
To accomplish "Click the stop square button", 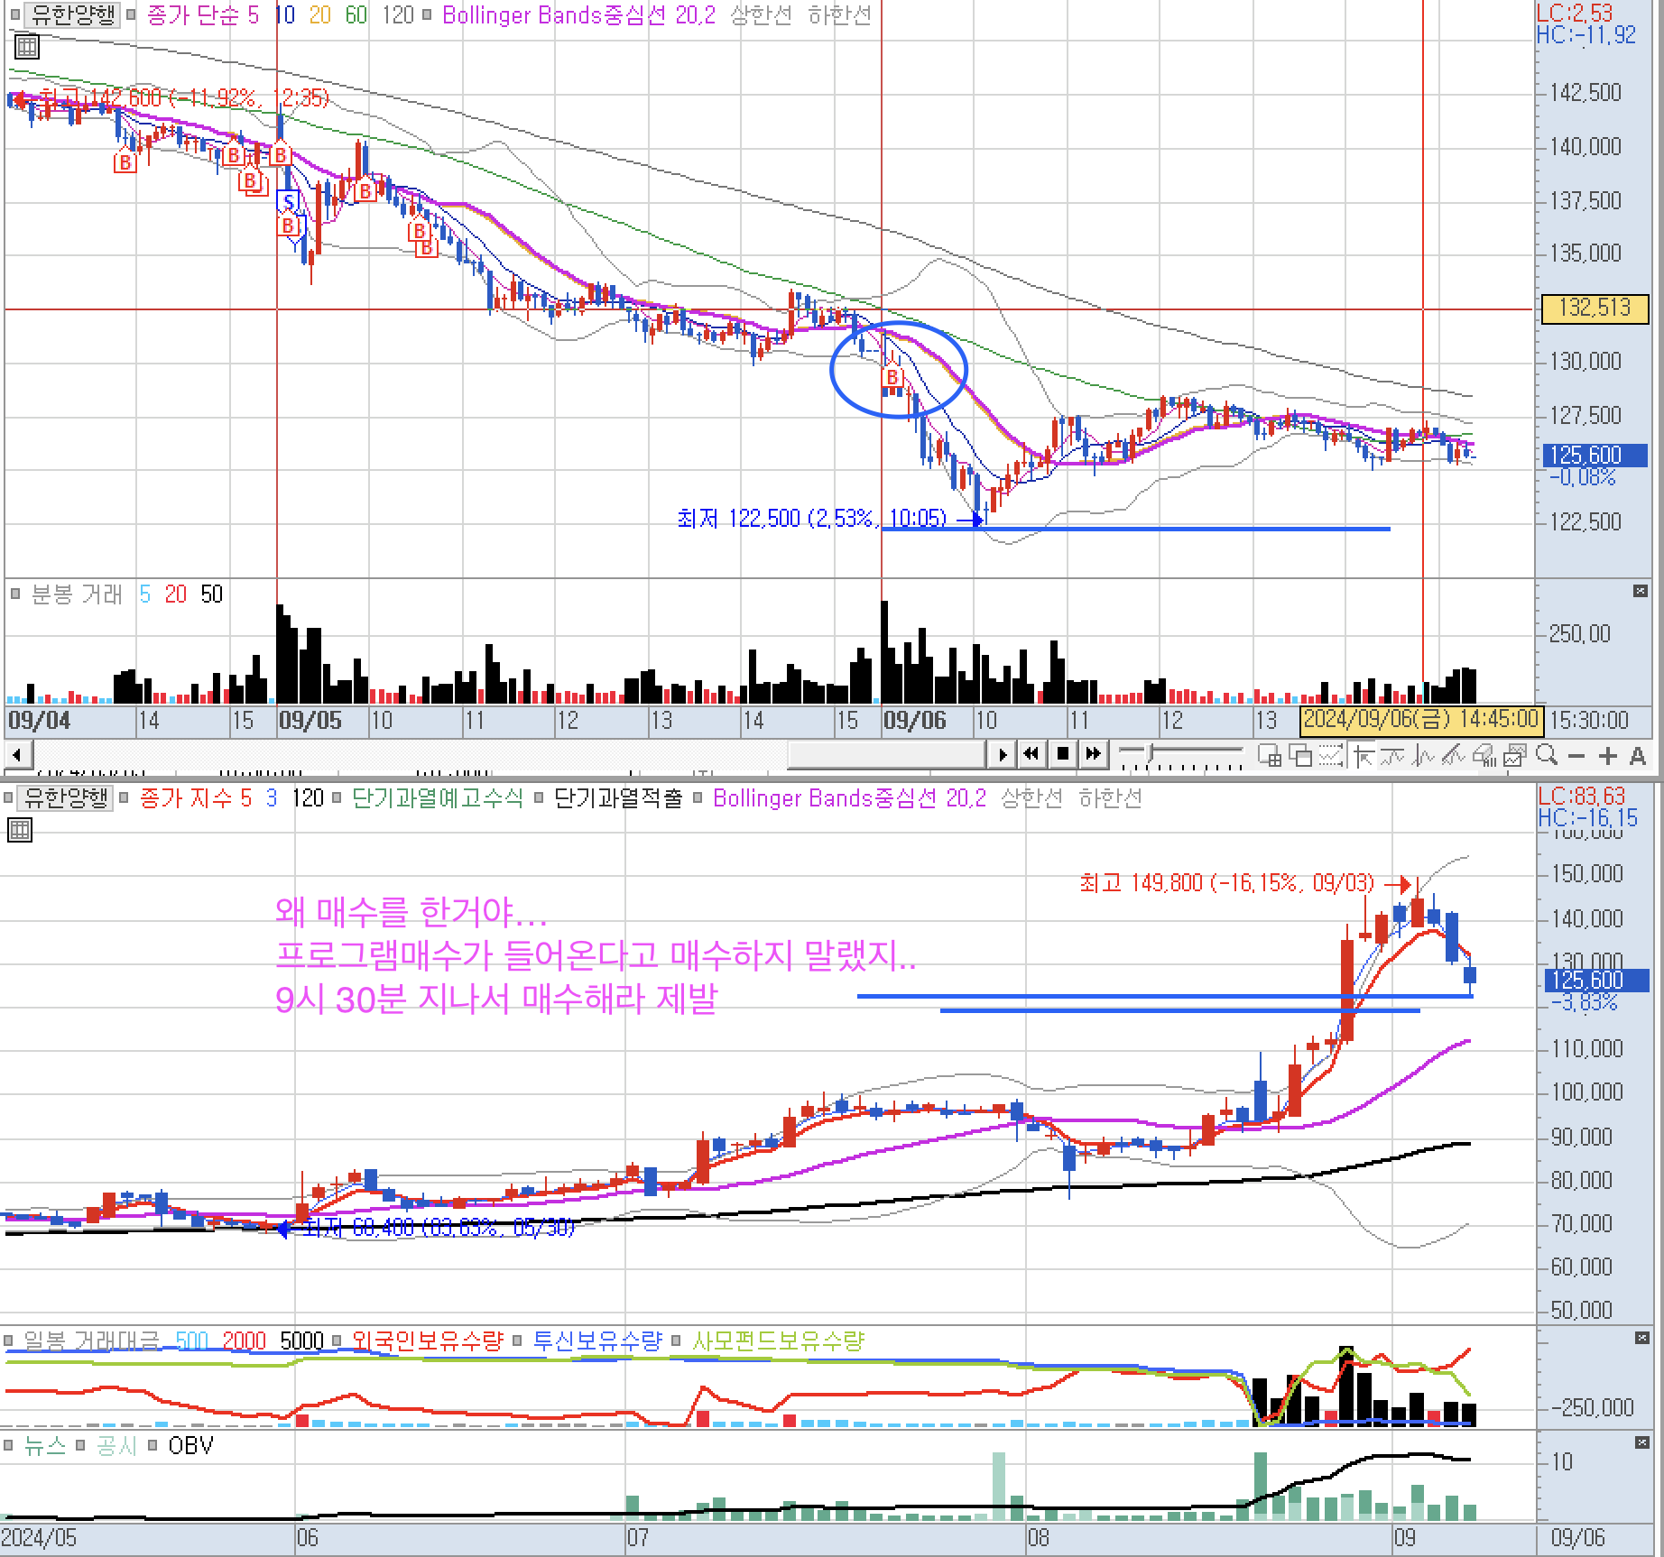I will (x=1063, y=754).
